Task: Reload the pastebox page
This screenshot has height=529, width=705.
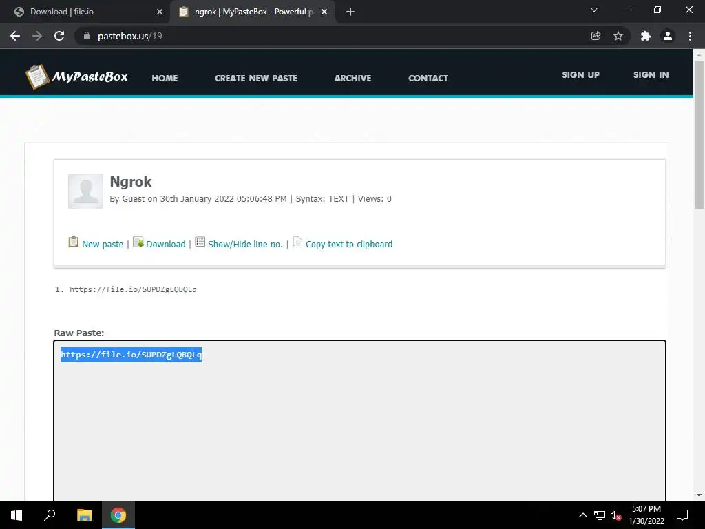Action: tap(59, 36)
